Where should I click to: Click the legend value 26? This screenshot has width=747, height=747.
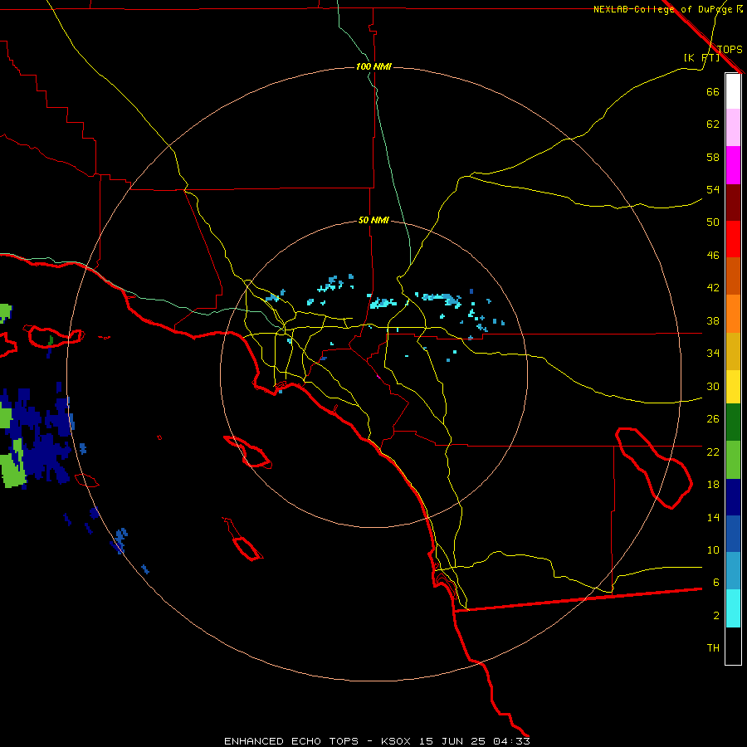tap(713, 419)
